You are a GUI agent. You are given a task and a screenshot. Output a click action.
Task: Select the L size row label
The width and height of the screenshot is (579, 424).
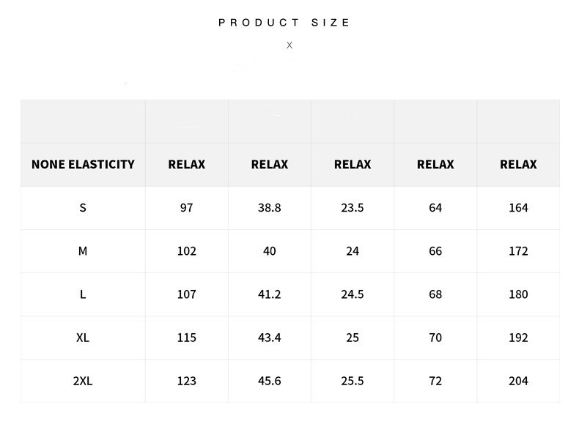(83, 294)
